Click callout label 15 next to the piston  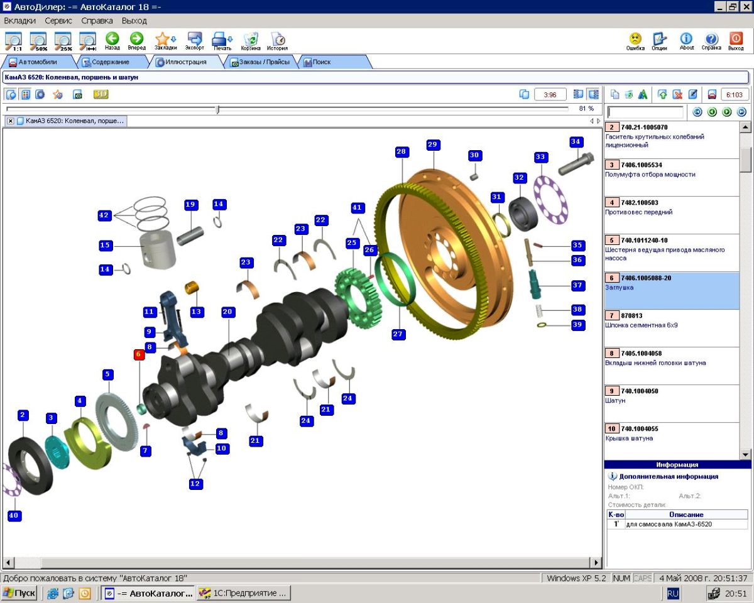click(105, 245)
